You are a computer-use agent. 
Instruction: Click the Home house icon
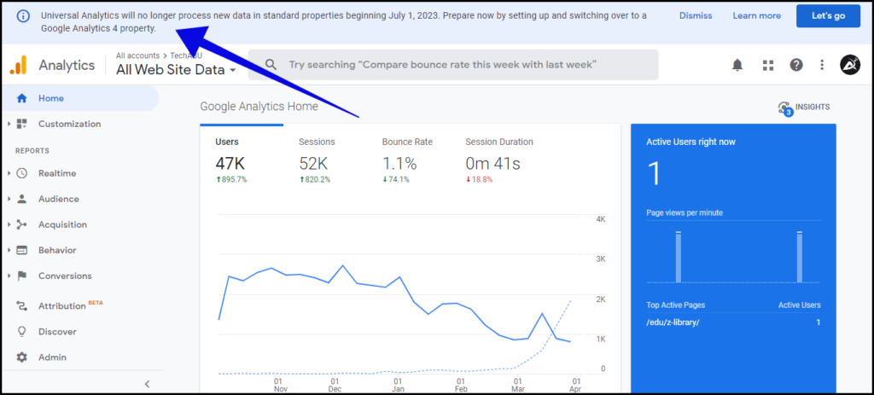click(21, 99)
